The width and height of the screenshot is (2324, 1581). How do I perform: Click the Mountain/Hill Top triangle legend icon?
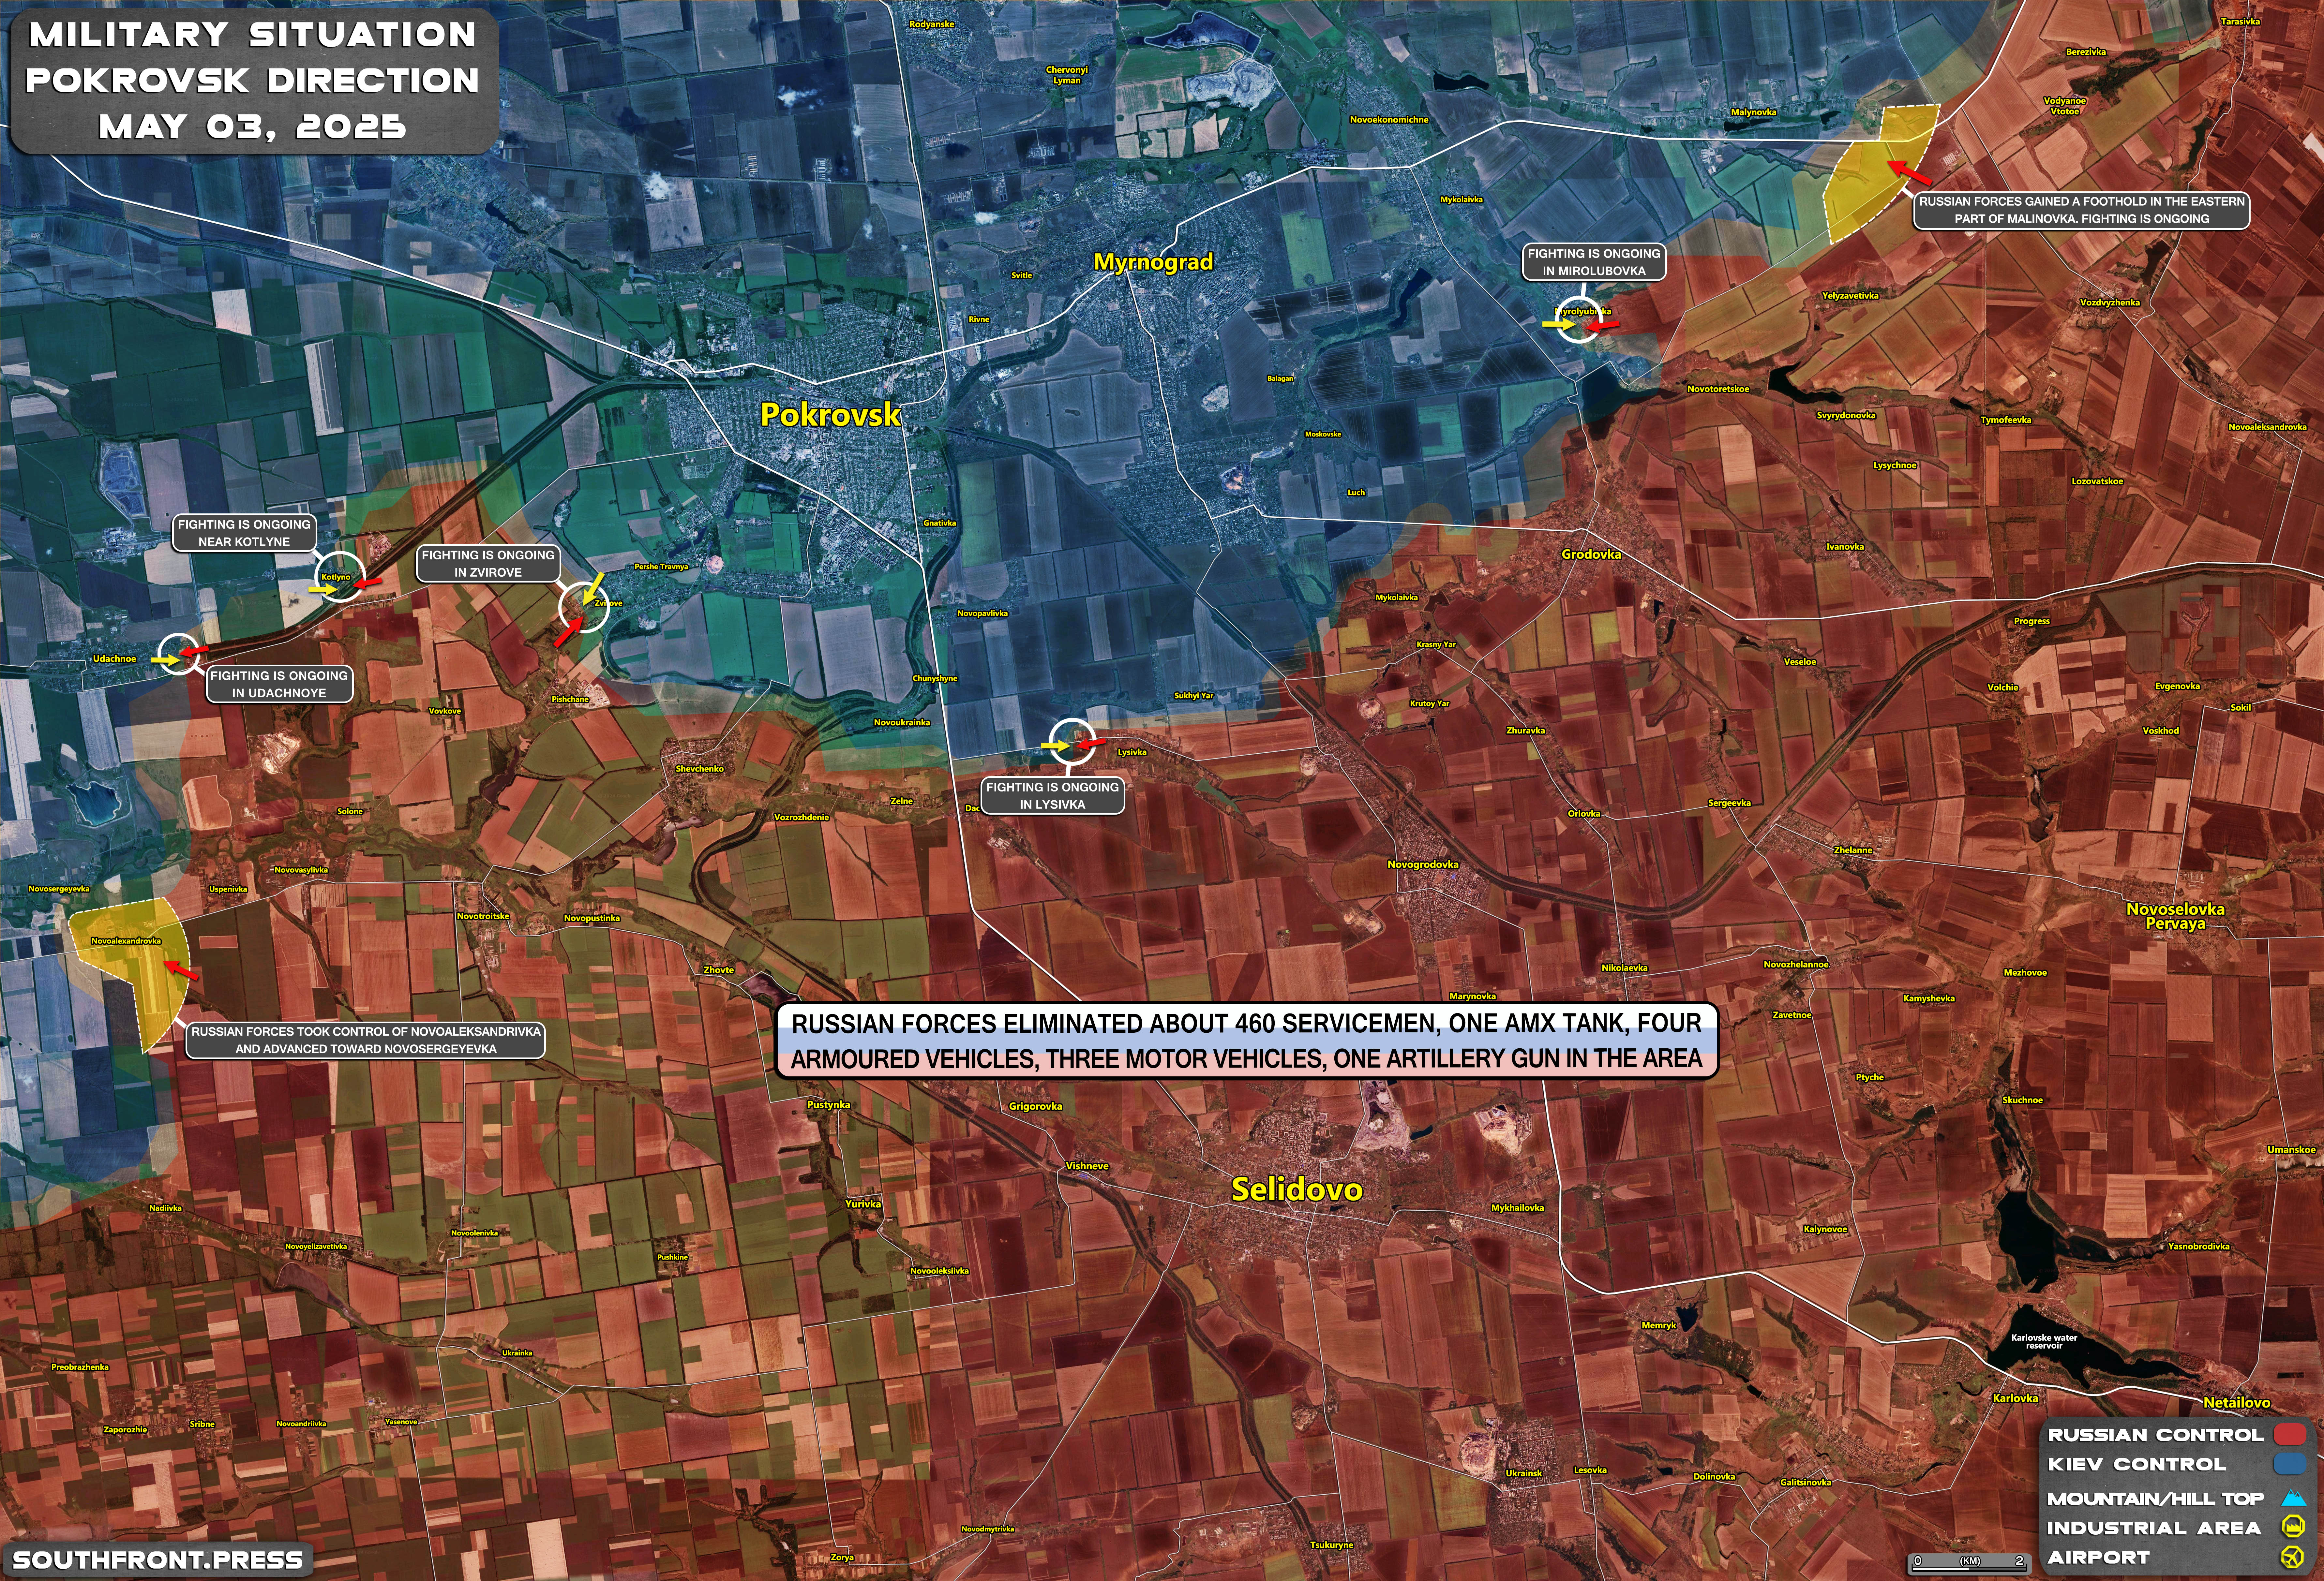click(2293, 1498)
